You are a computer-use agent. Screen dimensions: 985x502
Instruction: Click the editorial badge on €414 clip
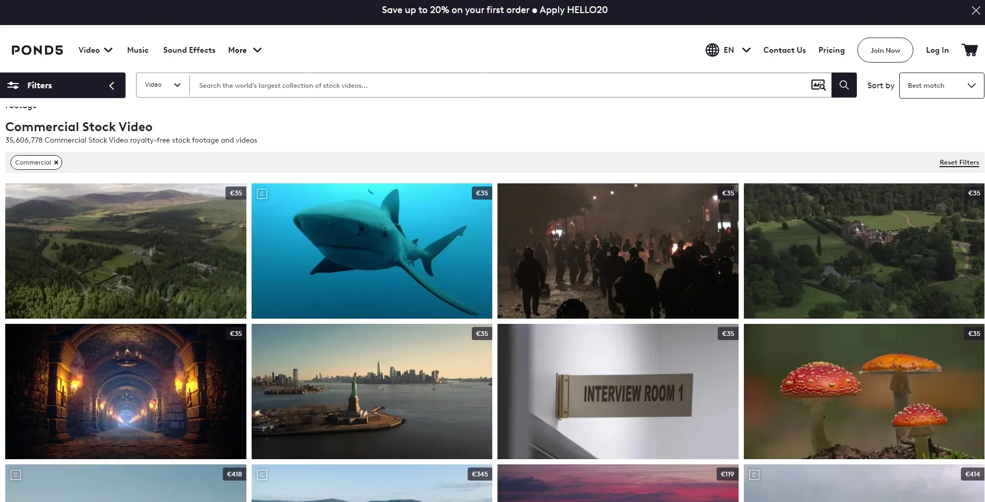754,475
